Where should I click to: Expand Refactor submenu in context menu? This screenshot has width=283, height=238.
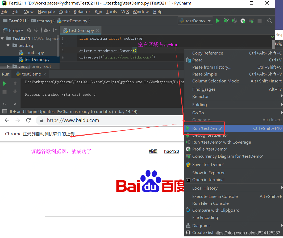click(234, 96)
